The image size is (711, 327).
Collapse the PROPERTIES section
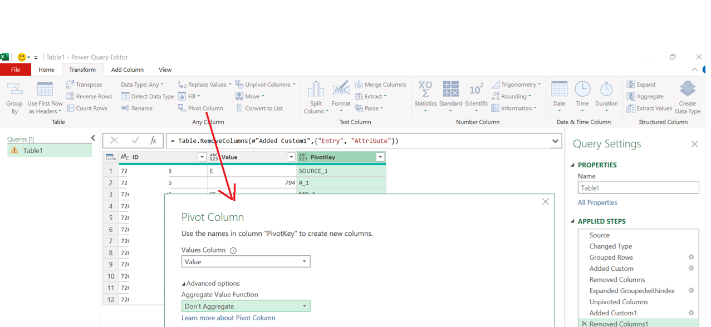tap(573, 165)
